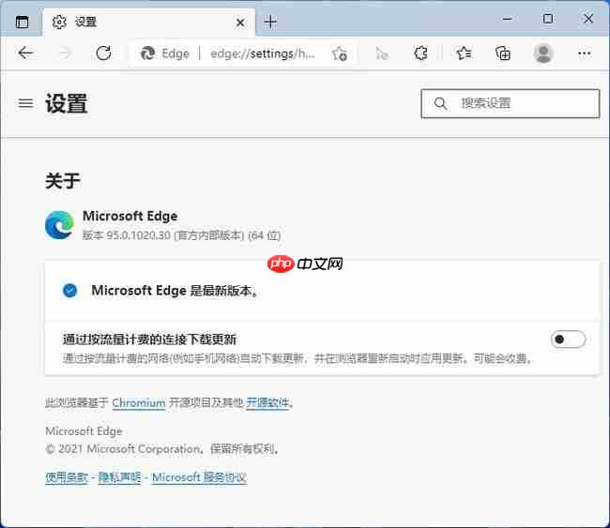Select the 设置 settings tab
Viewport: 610px width, 528px height.
[149, 23]
